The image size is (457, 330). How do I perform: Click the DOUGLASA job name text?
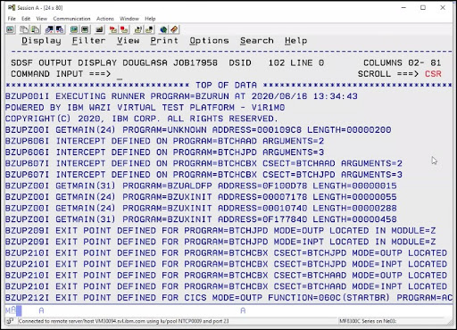click(145, 63)
